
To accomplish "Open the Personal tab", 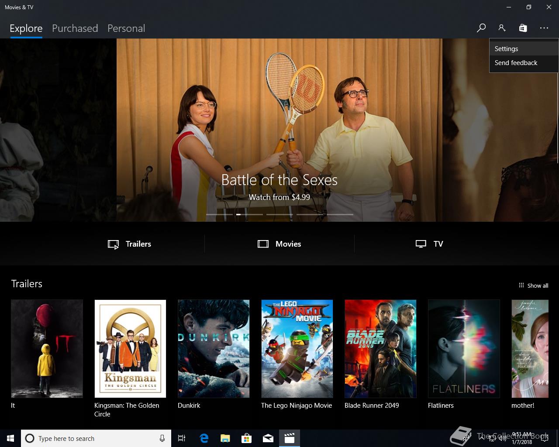I will coord(126,28).
